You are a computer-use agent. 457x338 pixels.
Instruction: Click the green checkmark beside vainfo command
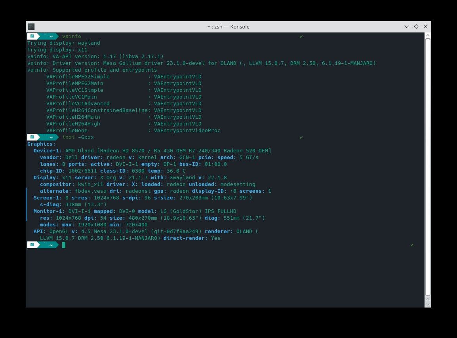point(301,36)
